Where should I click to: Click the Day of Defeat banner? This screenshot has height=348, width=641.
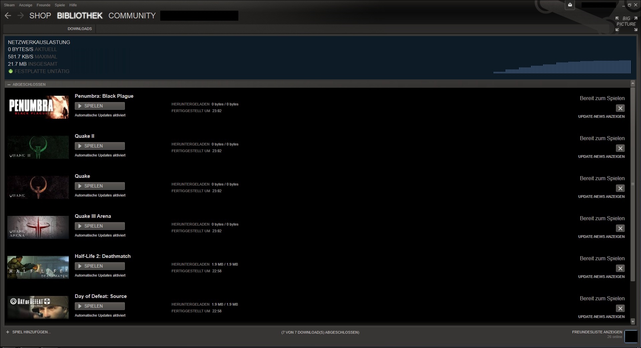pyautogui.click(x=38, y=307)
